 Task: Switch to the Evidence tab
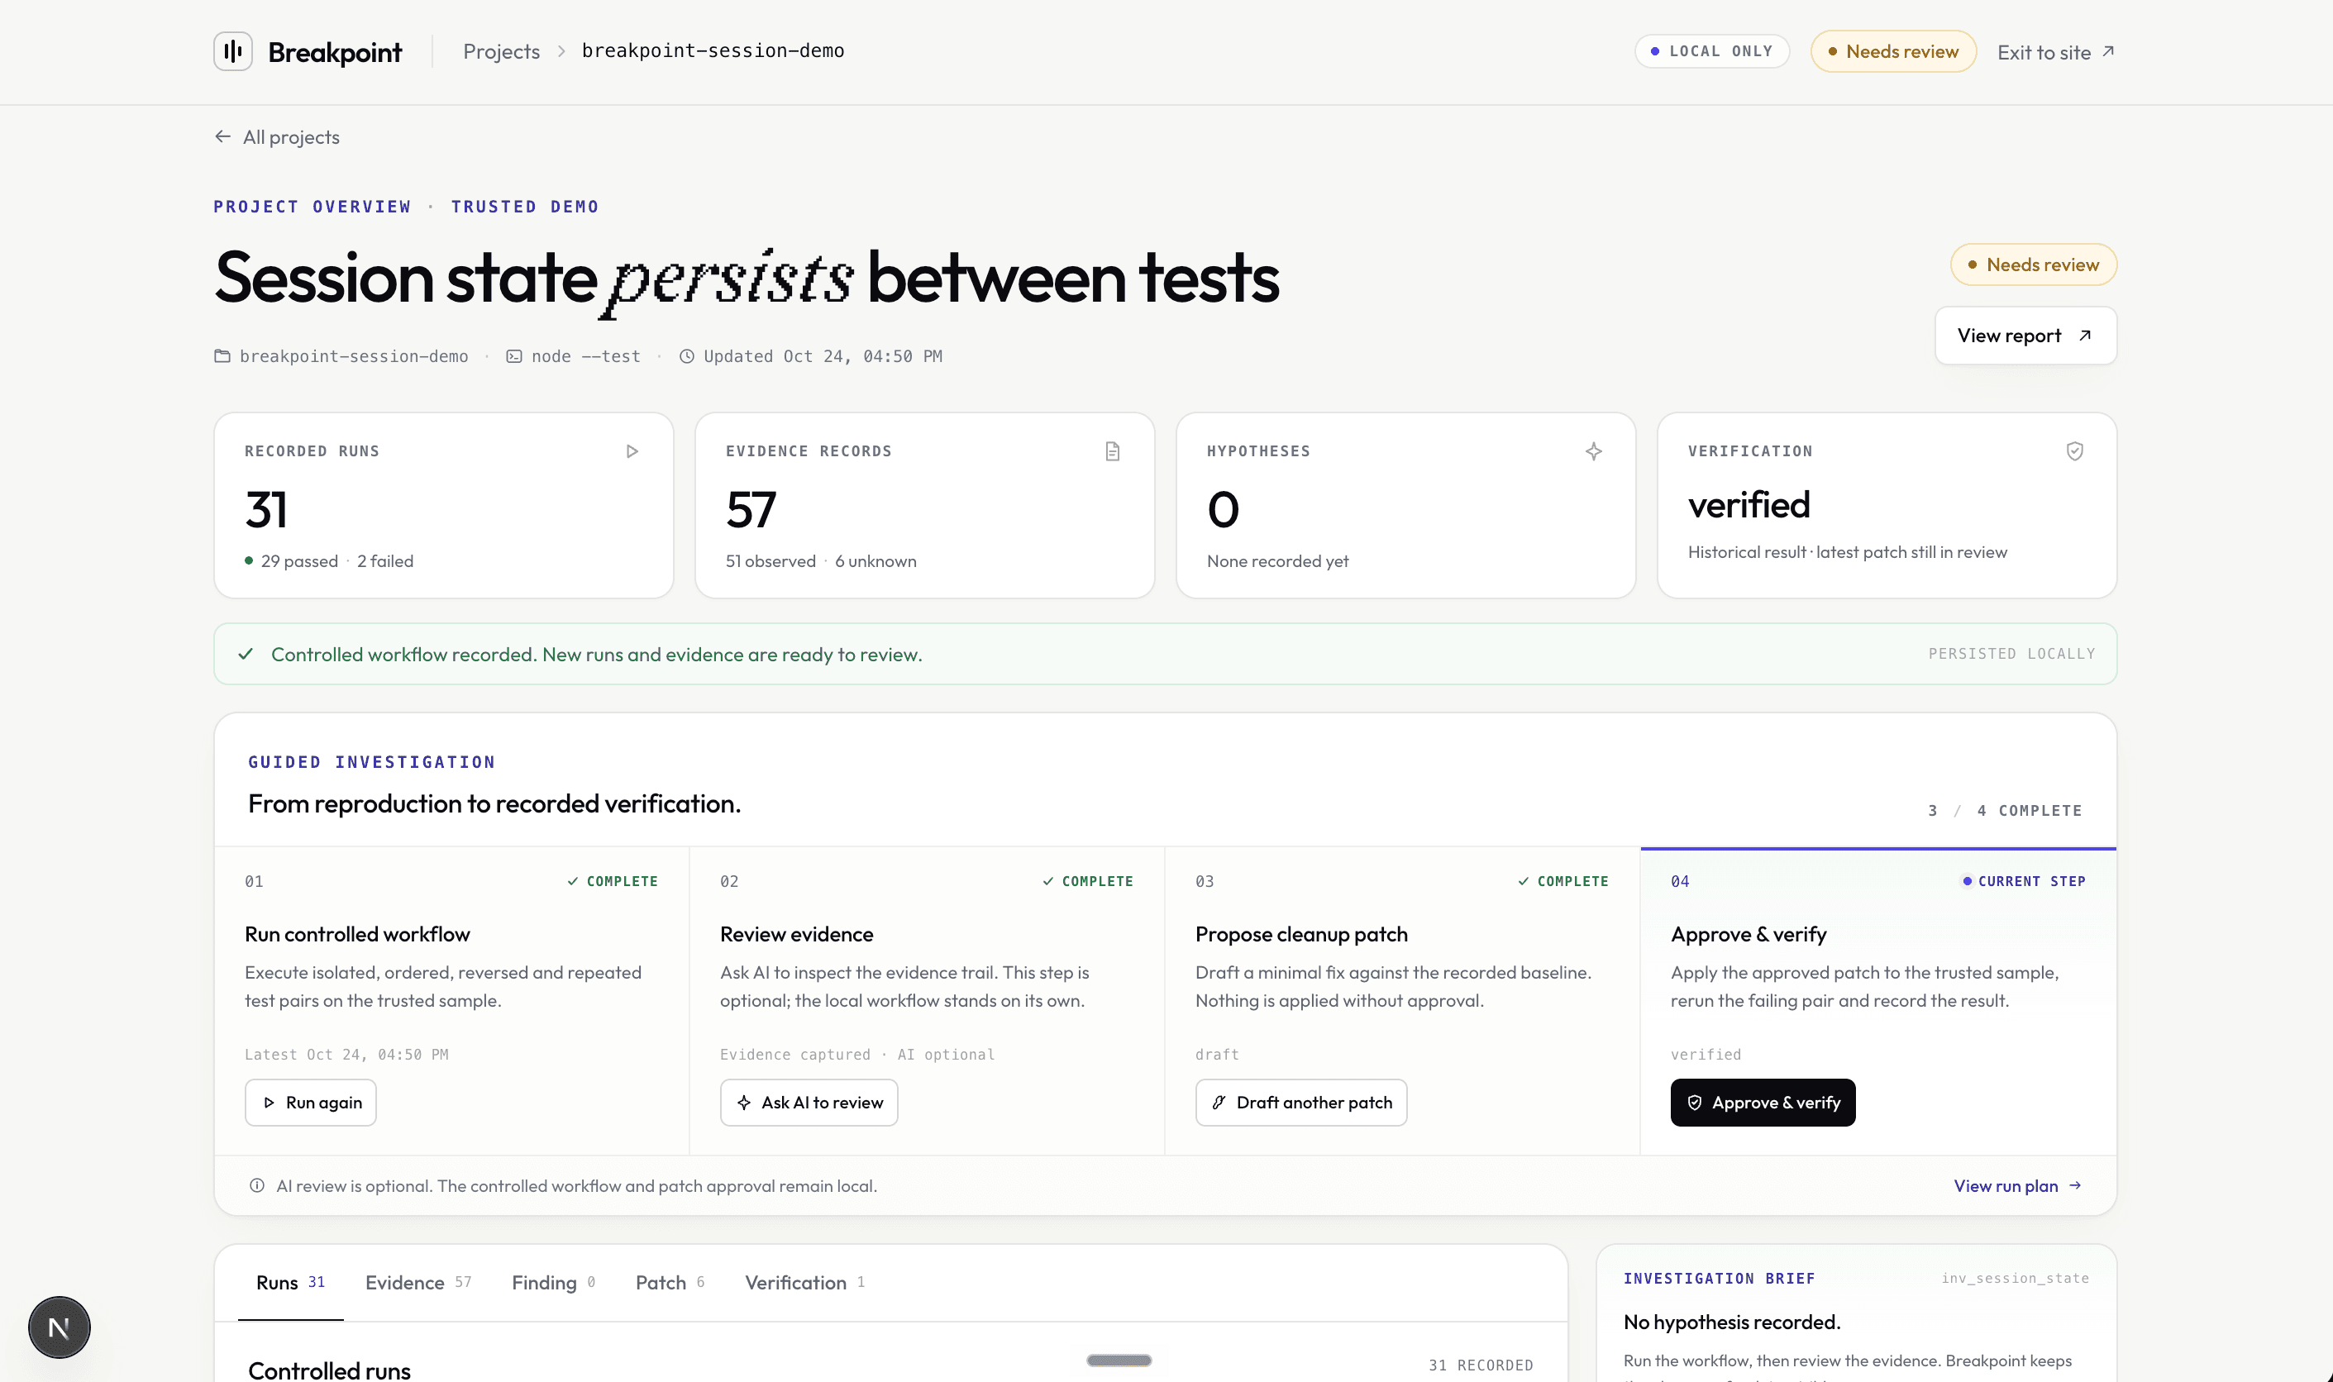419,1284
